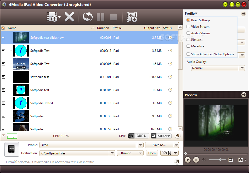Viewport: 249px width, 173px height.
Task: Uncheck checkbox for the 00:10:01 softpedia test row
Action: point(3,77)
